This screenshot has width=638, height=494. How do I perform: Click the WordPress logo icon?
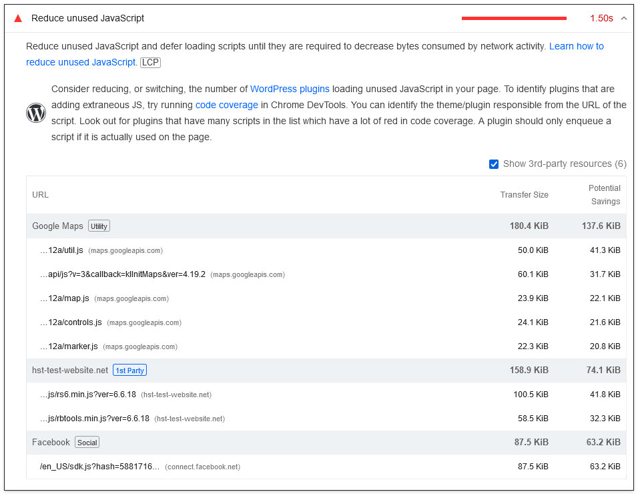point(36,113)
